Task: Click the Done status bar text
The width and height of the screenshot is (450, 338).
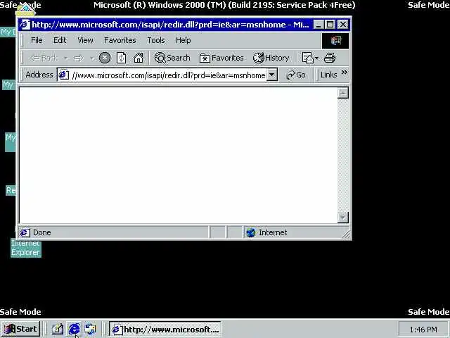Action: [x=42, y=232]
